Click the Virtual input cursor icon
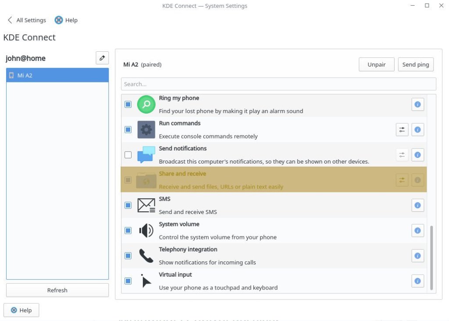Image resolution: width=449 pixels, height=321 pixels. (146, 281)
